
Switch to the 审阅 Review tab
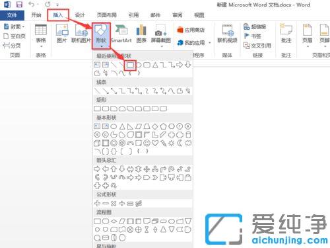click(178, 15)
